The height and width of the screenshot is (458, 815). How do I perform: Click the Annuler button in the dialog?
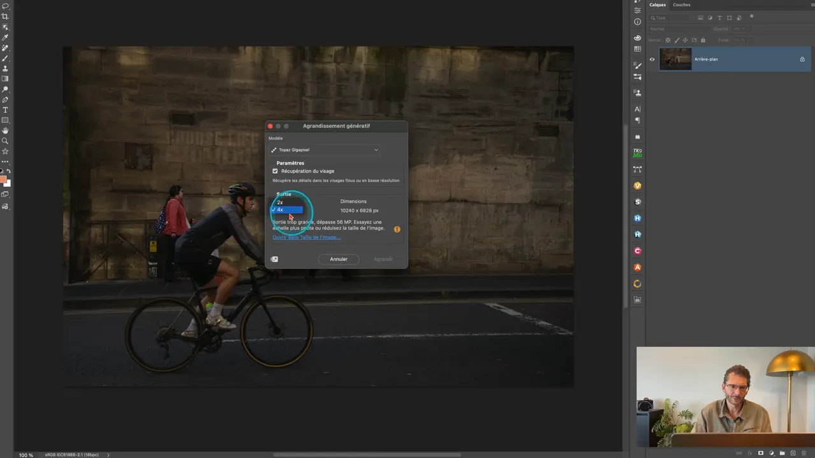338,259
